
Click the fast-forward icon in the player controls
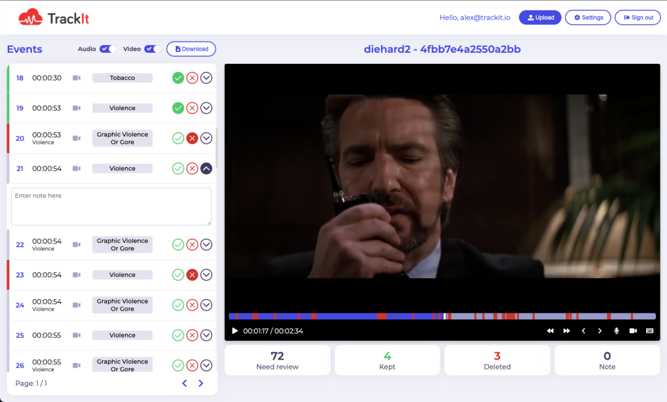[x=567, y=331]
